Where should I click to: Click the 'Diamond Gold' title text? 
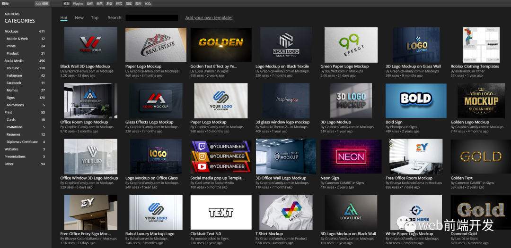pyautogui.click(x=464, y=234)
